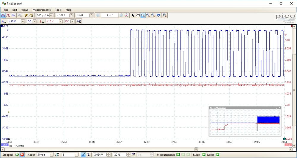Activate the marquee zoom tool
This screenshot has height=158, width=297.
click(x=143, y=15)
